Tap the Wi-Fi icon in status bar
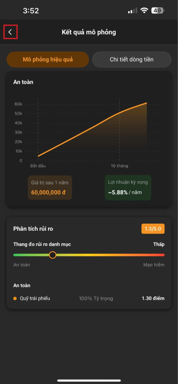Viewport: 178px width, 384px height. [x=144, y=11]
